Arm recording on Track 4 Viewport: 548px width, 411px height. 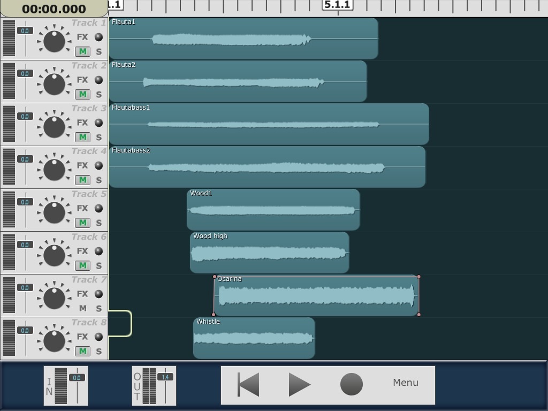99,165
